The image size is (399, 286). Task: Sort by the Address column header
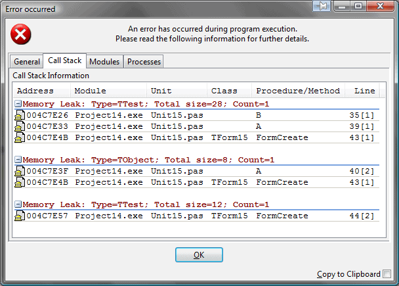click(42, 91)
